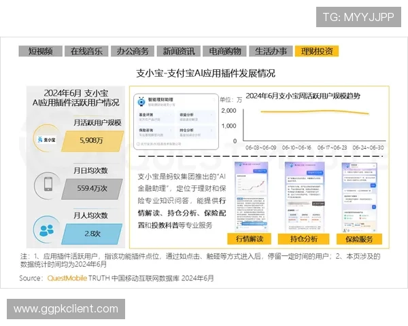This screenshot has height=326, width=408.
Task: Open the phone screenshot above 保险服务
Action: [359, 196]
